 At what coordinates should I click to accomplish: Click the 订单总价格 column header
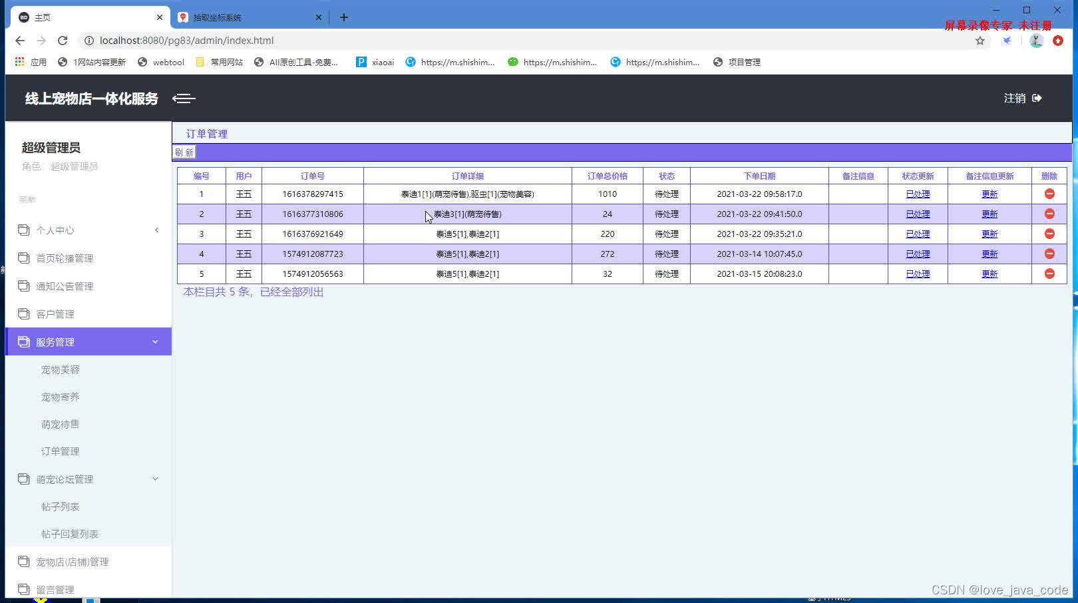tap(608, 176)
